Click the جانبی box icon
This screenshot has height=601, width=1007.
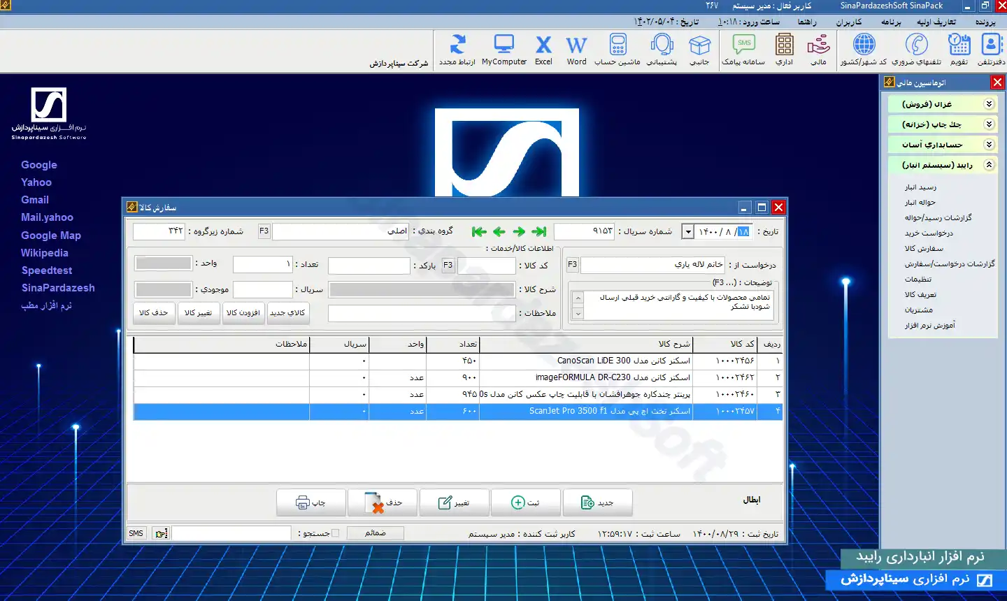699,49
